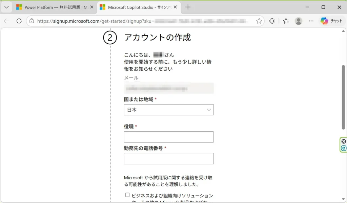Image resolution: width=347 pixels, height=203 pixels.
Task: Click the 役職 text field
Action: pyautogui.click(x=169, y=137)
